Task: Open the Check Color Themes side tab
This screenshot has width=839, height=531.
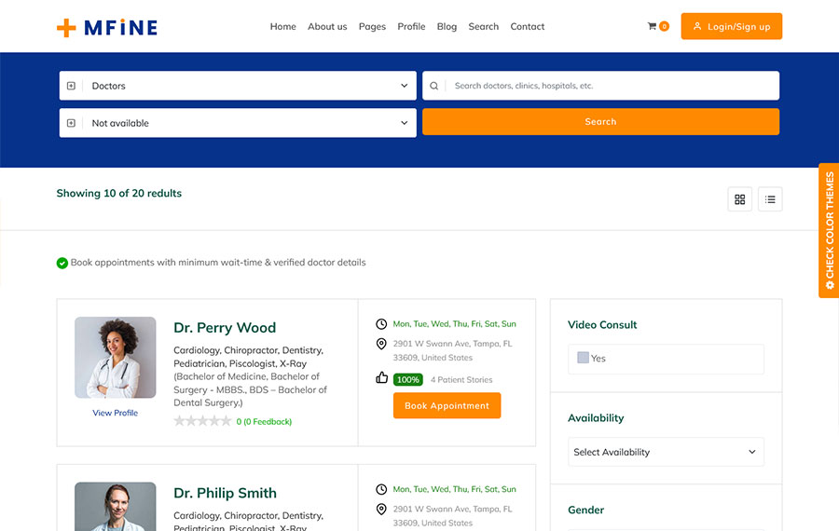Action: click(x=829, y=230)
